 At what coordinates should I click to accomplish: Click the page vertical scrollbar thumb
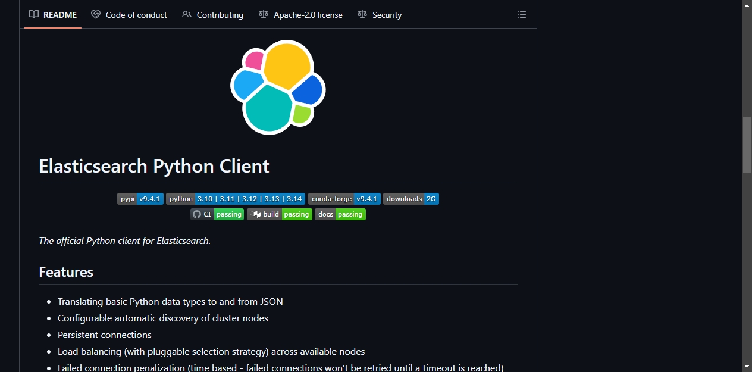(747, 145)
